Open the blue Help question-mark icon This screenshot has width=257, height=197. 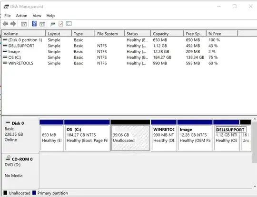click(34, 24)
